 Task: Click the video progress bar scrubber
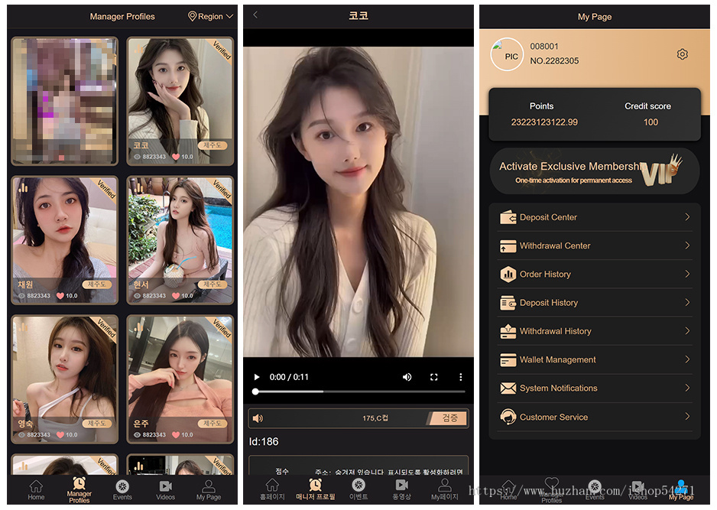point(255,391)
